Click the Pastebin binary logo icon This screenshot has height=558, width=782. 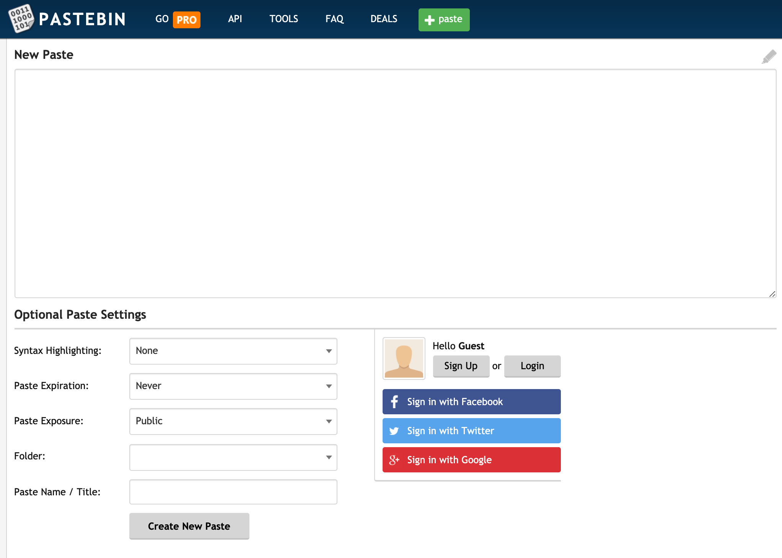click(x=21, y=18)
